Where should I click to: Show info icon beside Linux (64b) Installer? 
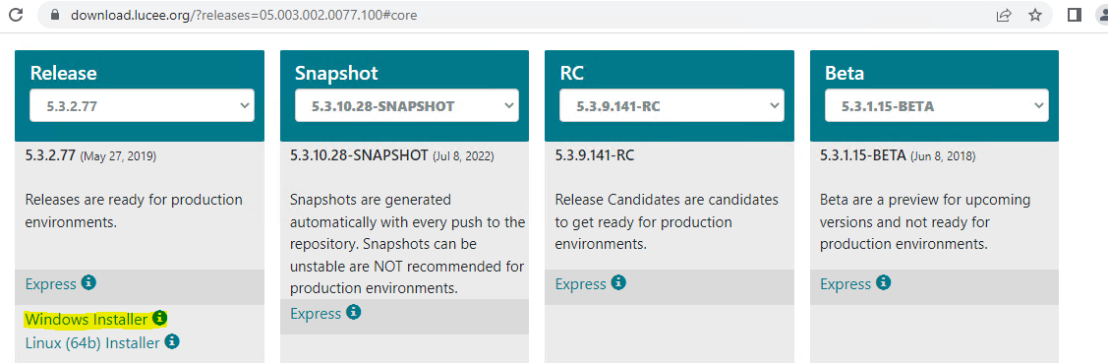pyautogui.click(x=172, y=341)
